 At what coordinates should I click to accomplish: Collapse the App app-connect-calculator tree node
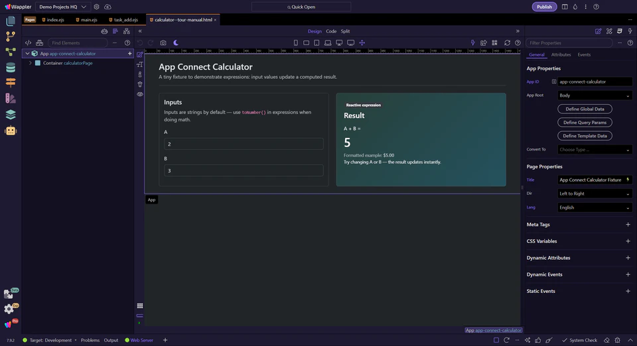(27, 54)
